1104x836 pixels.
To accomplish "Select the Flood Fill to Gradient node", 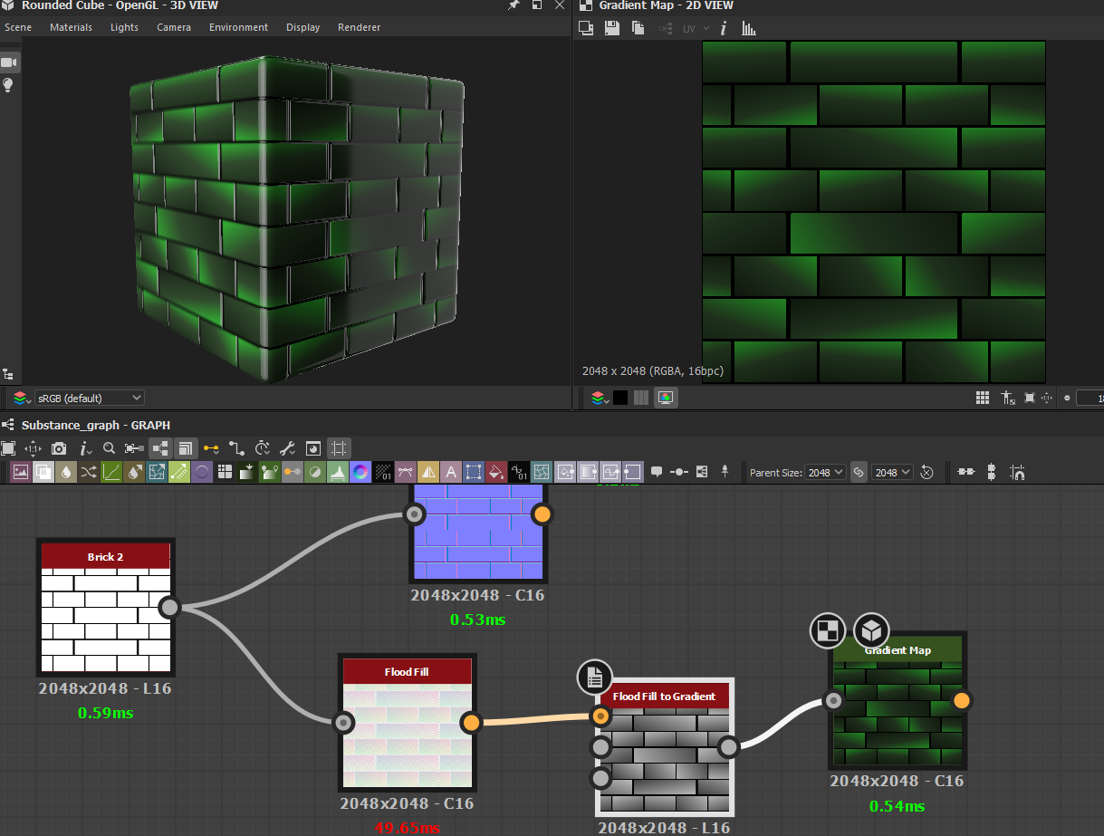I will coord(664,747).
